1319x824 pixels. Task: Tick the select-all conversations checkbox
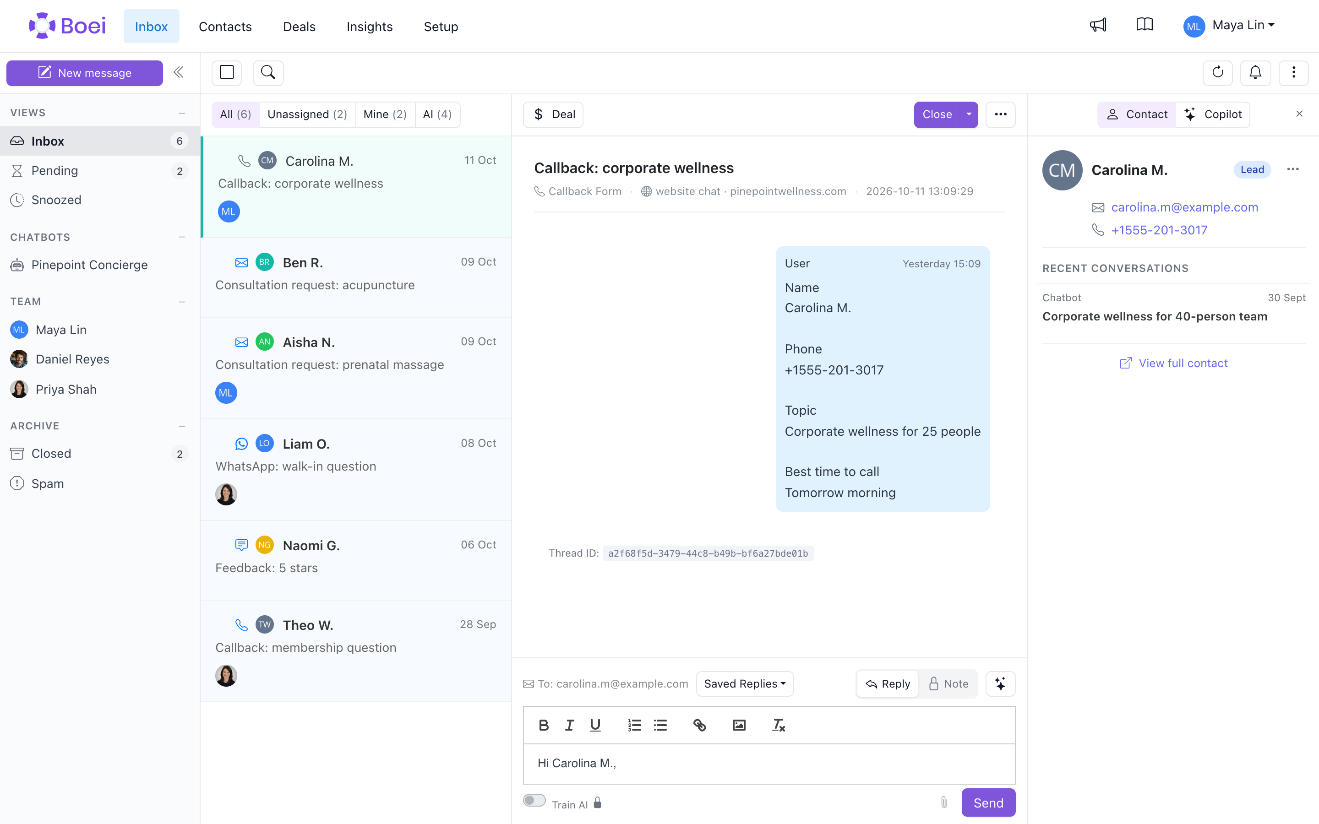coord(227,72)
